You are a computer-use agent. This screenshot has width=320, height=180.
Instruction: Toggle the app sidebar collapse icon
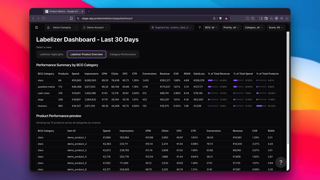[x=37, y=27]
